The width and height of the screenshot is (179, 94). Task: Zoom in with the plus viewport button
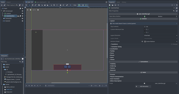pos(38,10)
